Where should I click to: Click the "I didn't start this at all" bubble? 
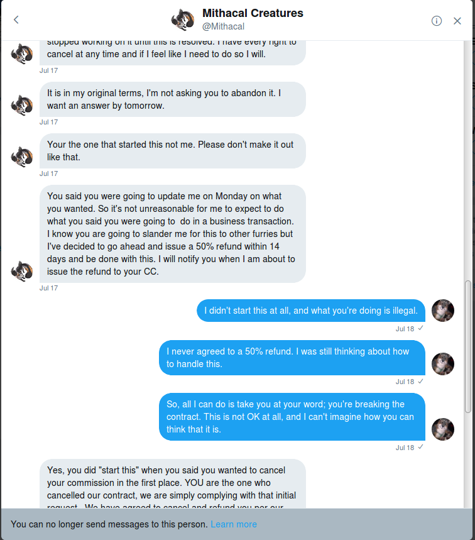tap(311, 311)
